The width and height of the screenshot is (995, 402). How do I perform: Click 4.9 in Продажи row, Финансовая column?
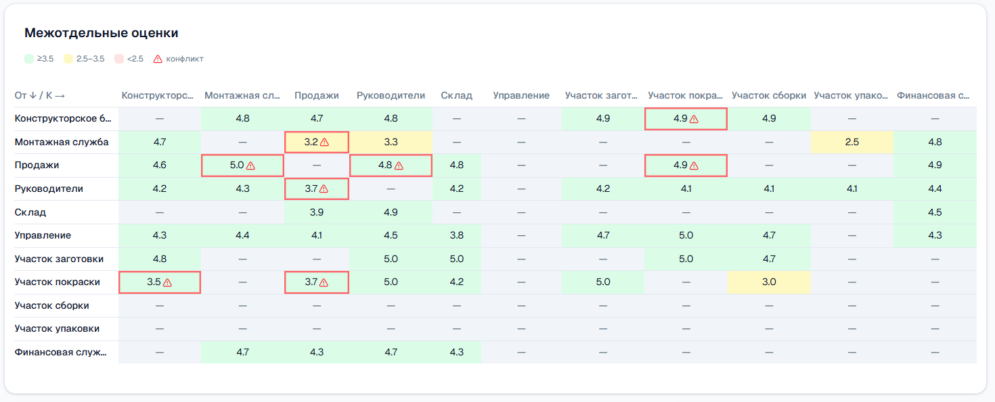pos(935,166)
